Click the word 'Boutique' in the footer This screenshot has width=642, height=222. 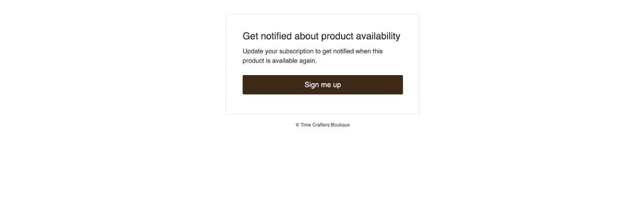point(340,125)
